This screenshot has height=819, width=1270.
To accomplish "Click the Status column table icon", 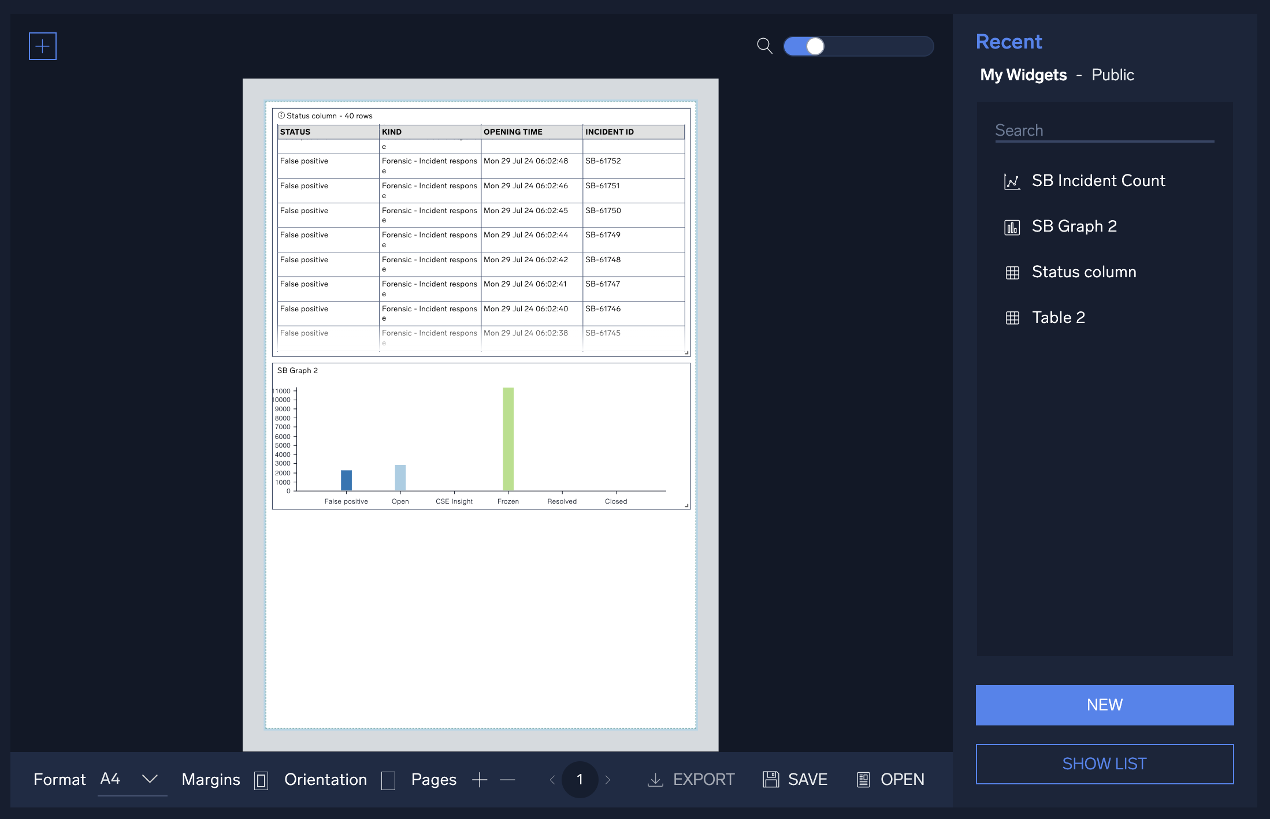I will tap(1012, 272).
